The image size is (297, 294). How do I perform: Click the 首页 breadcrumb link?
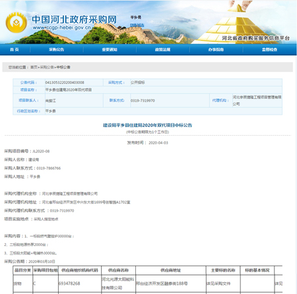click(x=34, y=67)
